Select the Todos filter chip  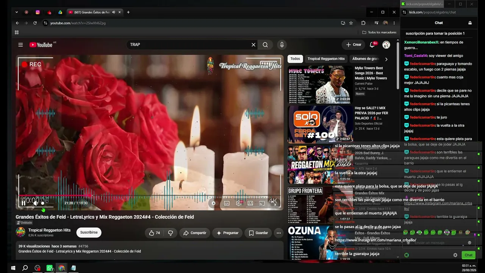[x=295, y=59]
